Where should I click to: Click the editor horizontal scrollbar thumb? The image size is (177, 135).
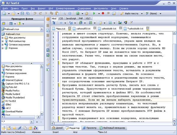click(x=64, y=124)
